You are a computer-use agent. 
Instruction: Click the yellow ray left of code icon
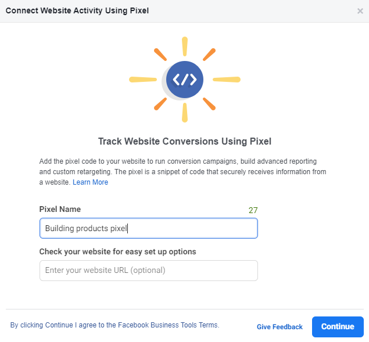coord(143,80)
